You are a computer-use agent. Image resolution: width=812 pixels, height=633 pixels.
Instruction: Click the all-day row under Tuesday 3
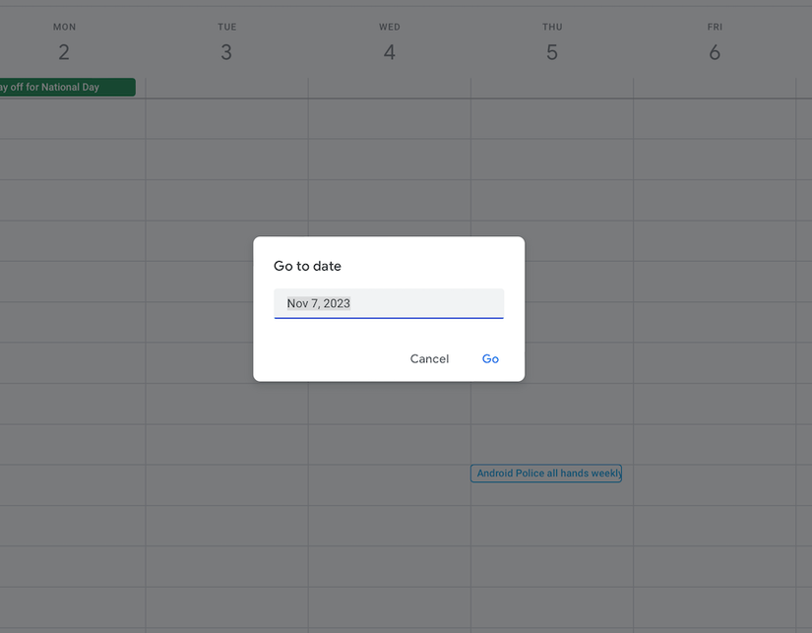coord(226,88)
